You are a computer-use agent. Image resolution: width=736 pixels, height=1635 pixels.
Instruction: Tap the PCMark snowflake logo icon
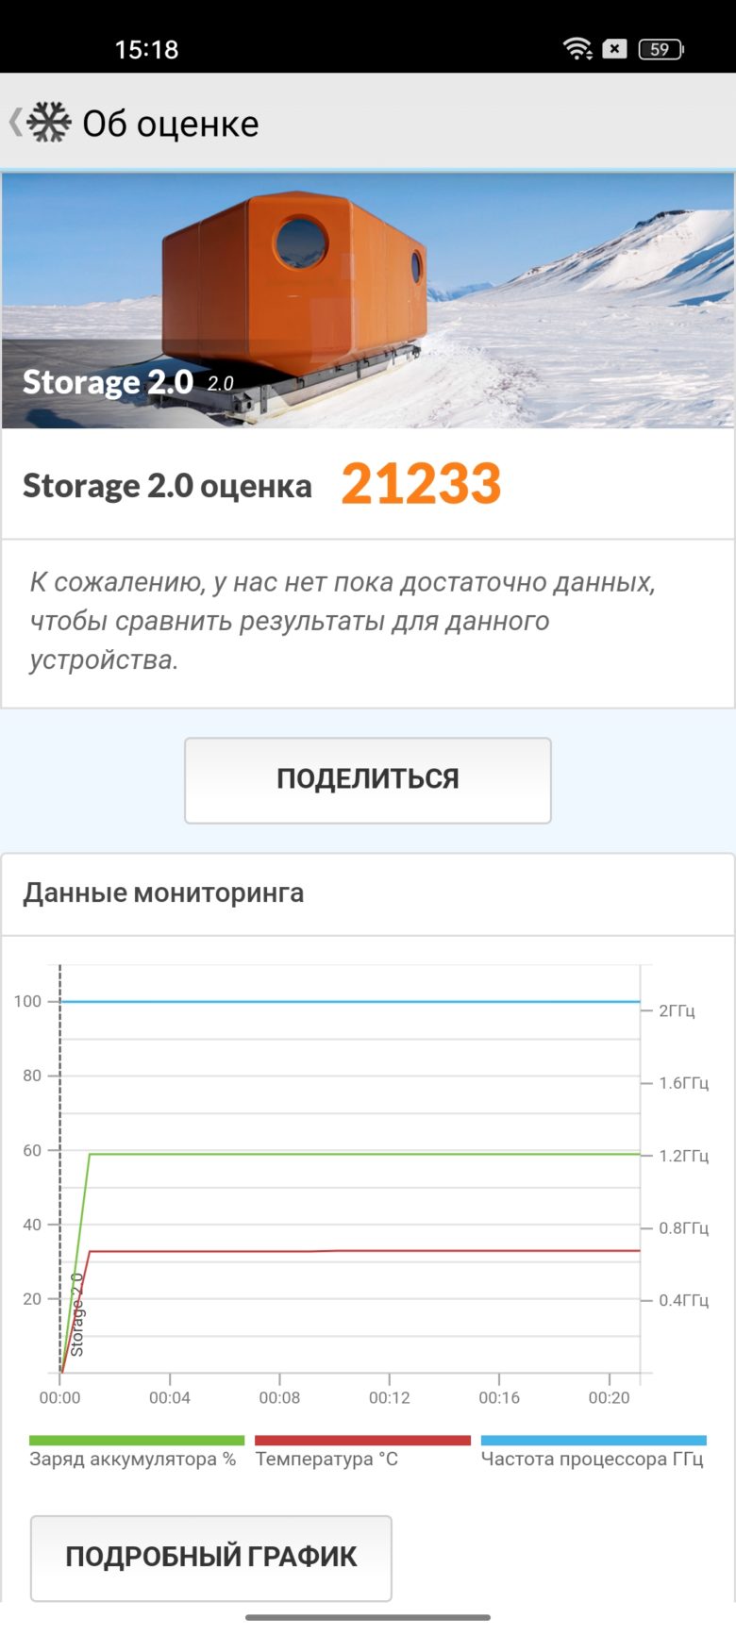(49, 123)
